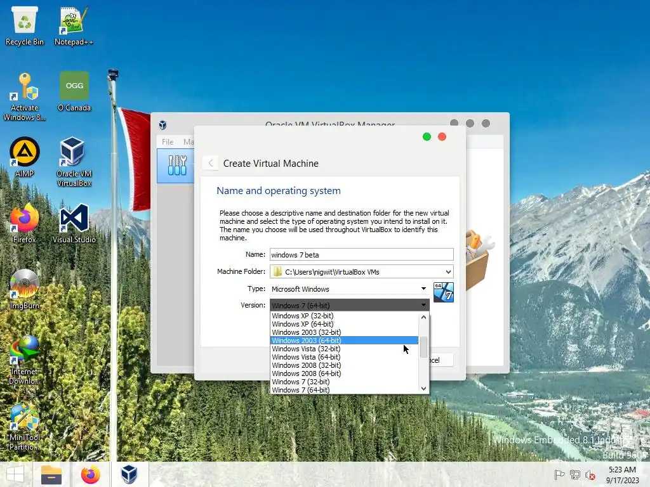Launch Notepad++ from the desktop

(x=74, y=25)
